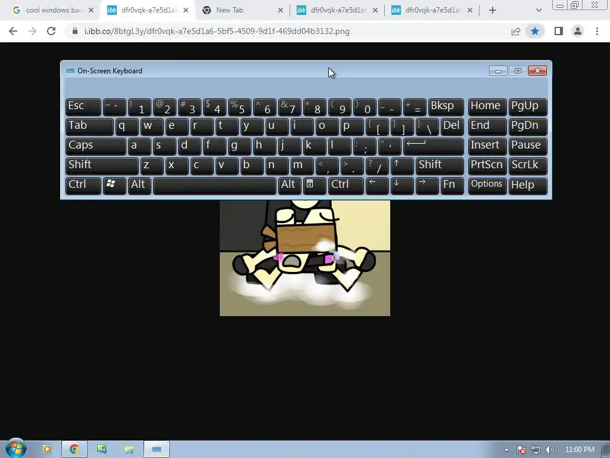Click the cartoon image in page
The width and height of the screenshot is (610, 458).
point(304,258)
